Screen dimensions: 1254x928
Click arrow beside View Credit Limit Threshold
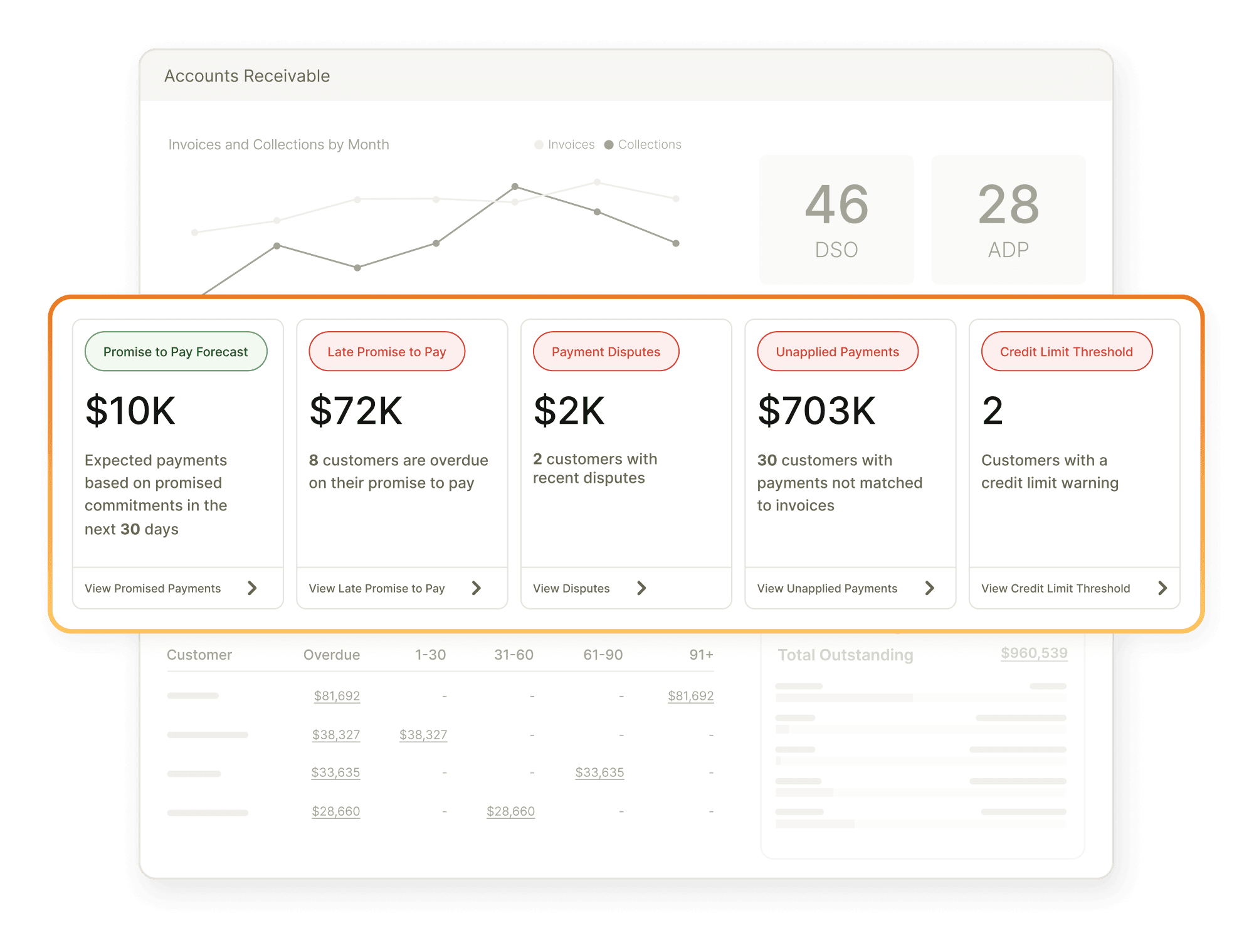tap(1162, 588)
